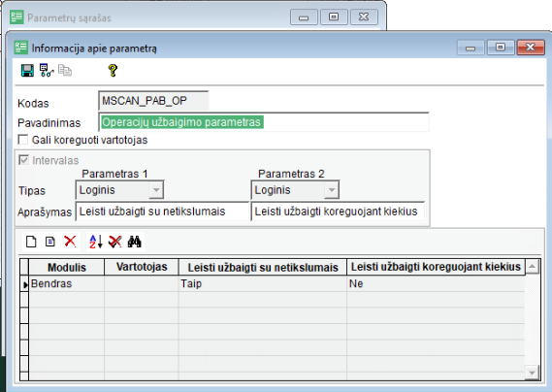Create new blank record icon
The width and height of the screenshot is (552, 392).
click(31, 242)
